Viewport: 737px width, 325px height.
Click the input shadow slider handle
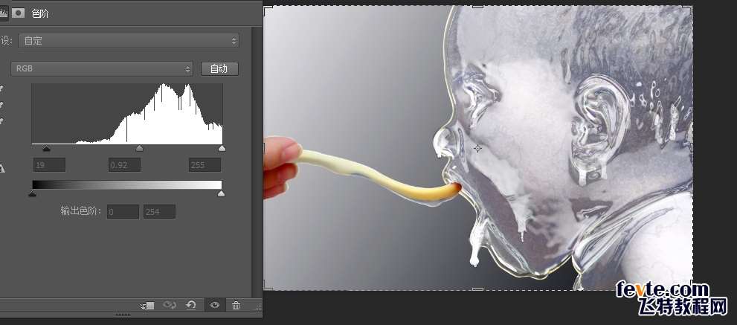point(46,149)
